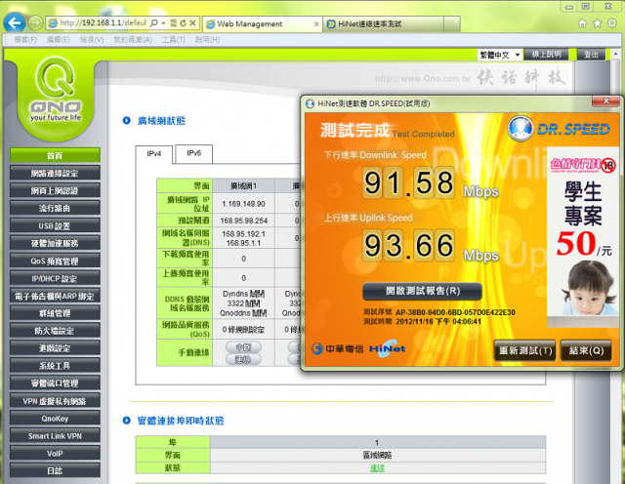Switch to HiNet連線速率測試 tab
This screenshot has height=484, width=625.
[383, 23]
